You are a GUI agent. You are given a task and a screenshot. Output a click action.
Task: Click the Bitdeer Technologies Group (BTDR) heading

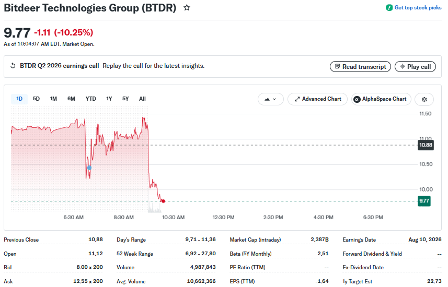(90, 8)
